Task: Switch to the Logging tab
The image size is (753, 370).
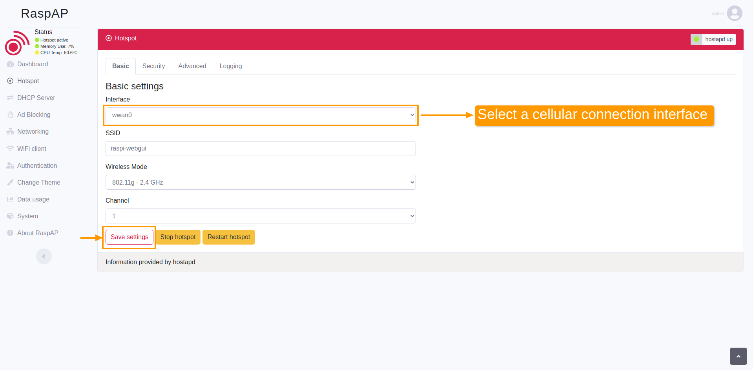Action: tap(231, 66)
